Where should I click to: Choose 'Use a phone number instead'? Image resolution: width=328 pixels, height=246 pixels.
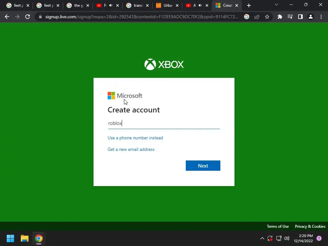[135, 138]
